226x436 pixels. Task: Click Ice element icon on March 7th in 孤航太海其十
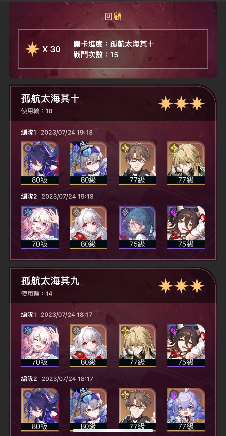tap(27, 212)
